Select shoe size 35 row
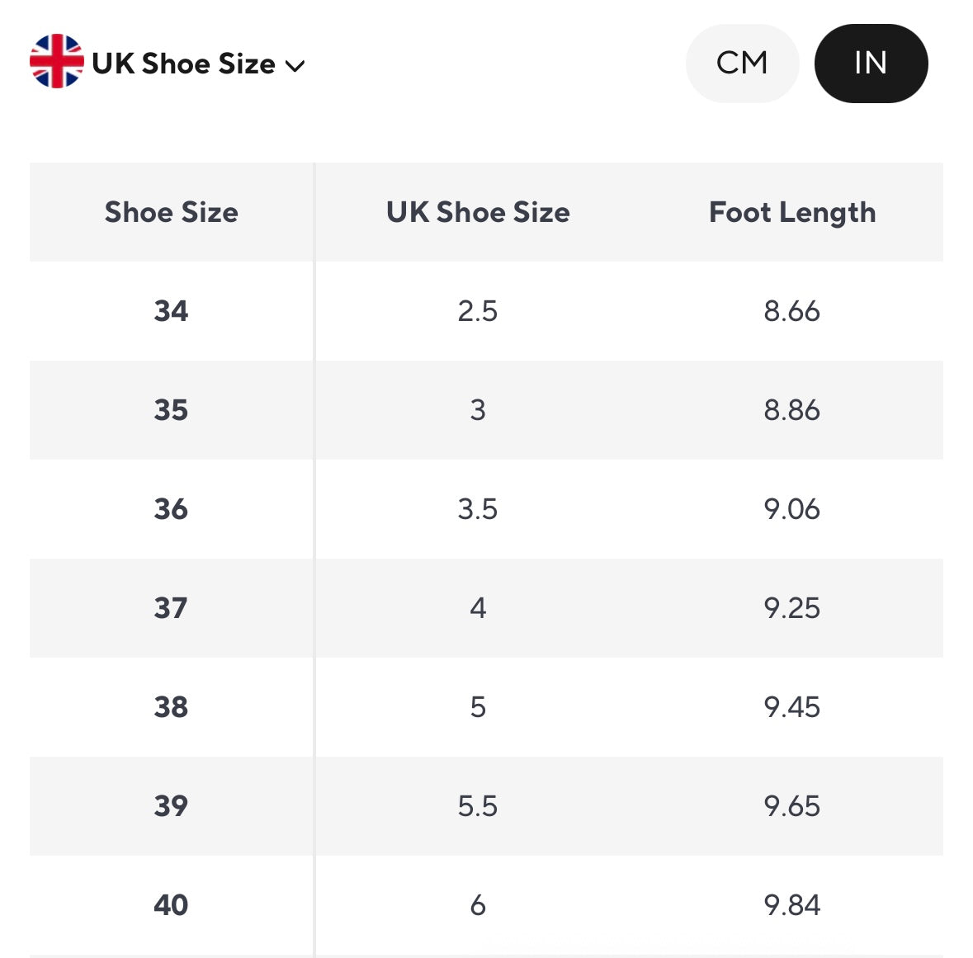This screenshot has height=958, width=973. (x=171, y=410)
